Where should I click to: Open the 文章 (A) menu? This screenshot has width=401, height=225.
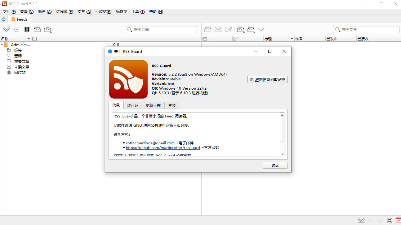[x=84, y=12]
